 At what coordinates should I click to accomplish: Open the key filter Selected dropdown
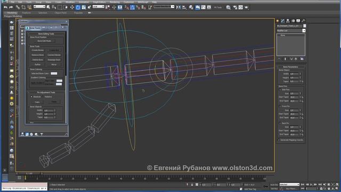point(289,185)
